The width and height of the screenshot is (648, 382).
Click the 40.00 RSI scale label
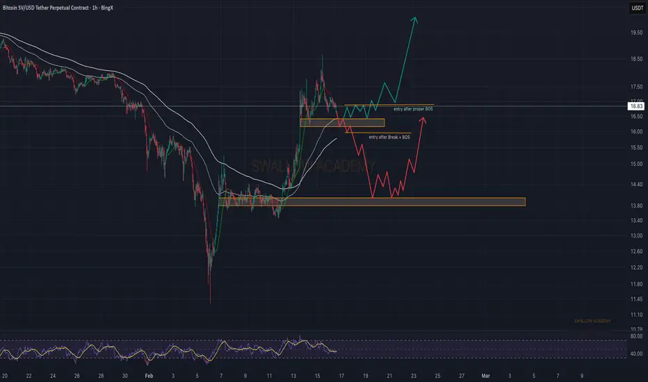tap(636, 354)
